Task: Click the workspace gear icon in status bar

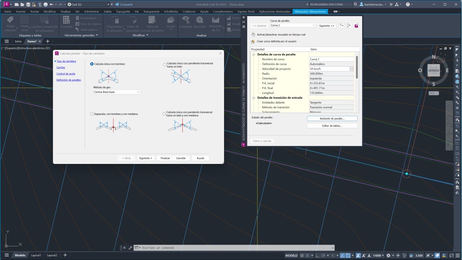Action: (x=388, y=255)
